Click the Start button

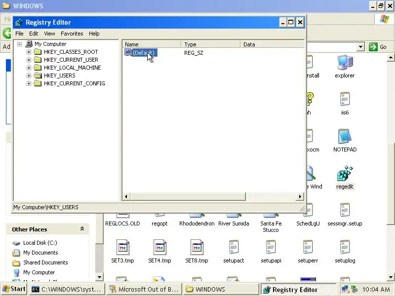(14, 289)
